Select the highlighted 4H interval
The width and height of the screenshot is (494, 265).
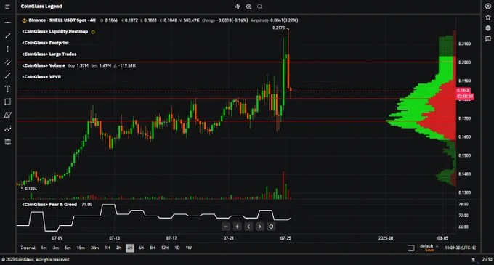[130, 248]
